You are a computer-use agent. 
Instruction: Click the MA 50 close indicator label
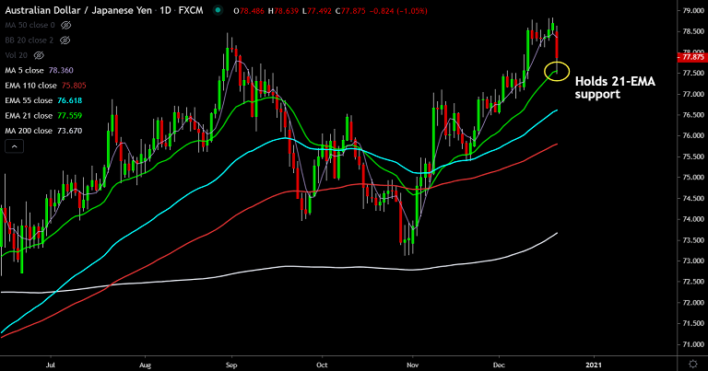[x=29, y=25]
